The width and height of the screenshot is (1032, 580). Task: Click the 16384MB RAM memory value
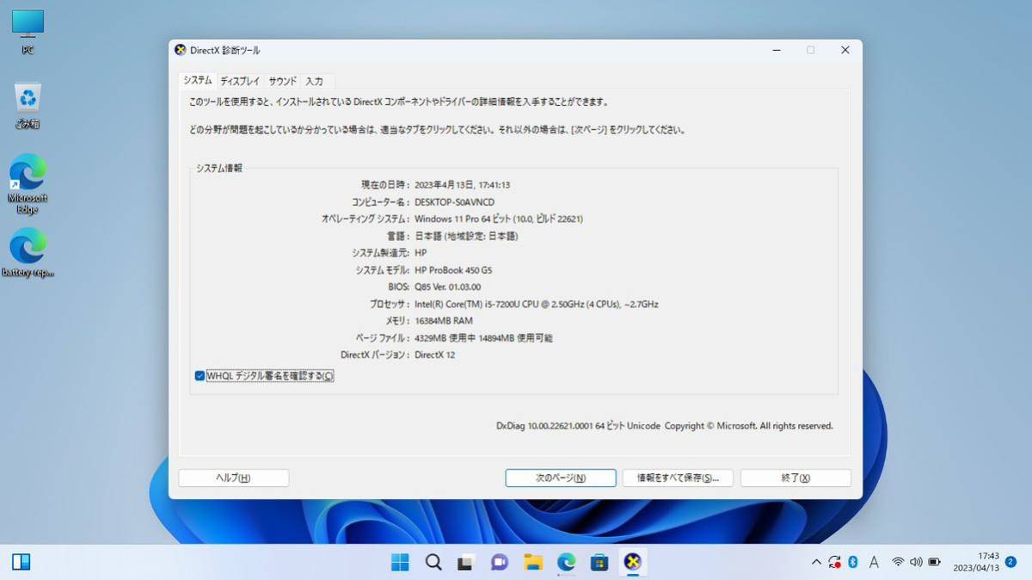(x=444, y=321)
